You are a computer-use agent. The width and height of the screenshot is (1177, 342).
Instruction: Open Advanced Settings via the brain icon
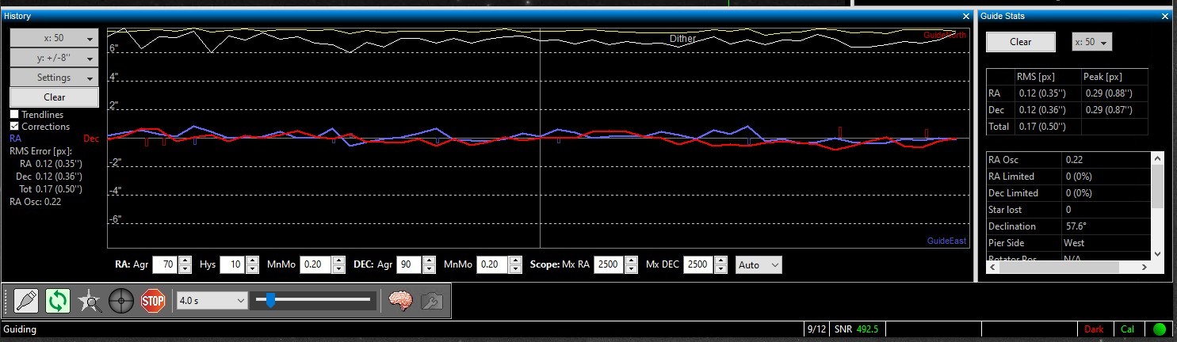400,301
